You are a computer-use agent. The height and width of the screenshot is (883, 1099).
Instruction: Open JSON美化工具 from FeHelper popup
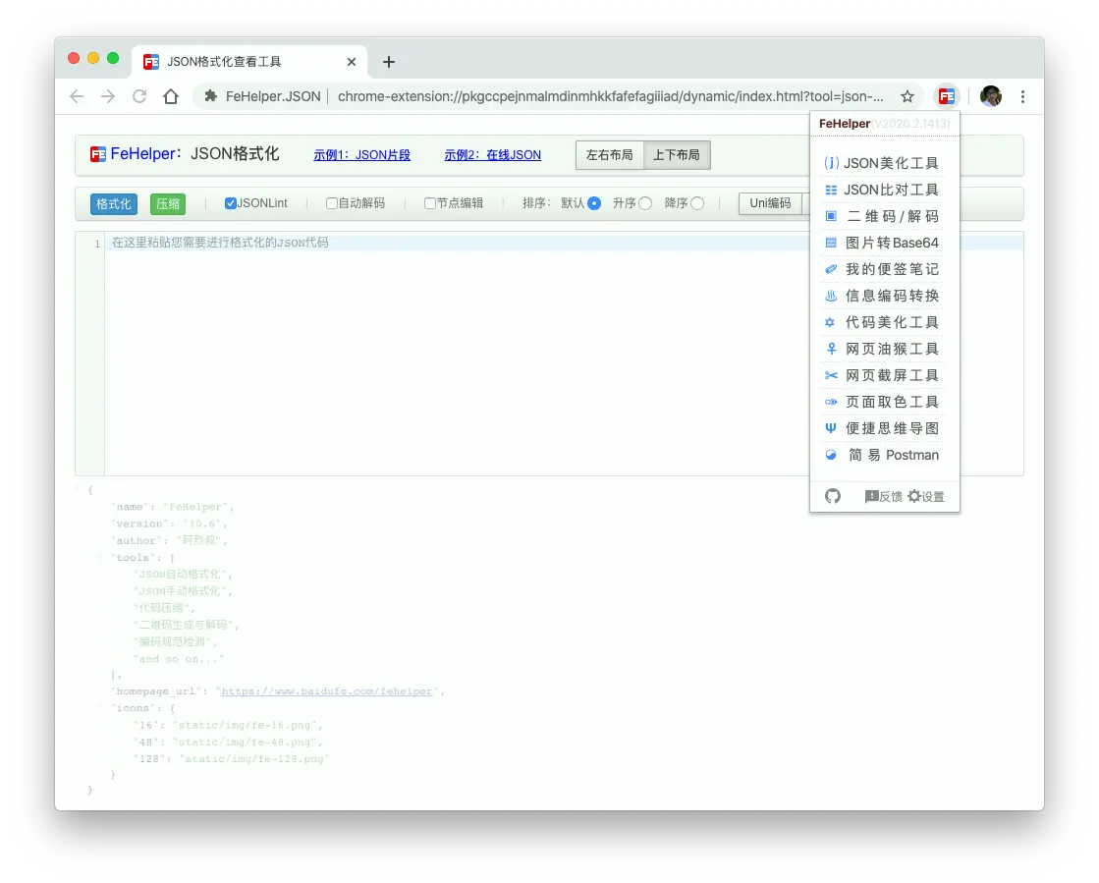tap(890, 163)
